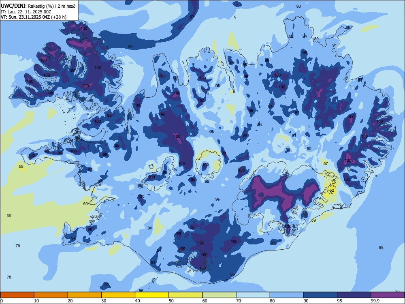This screenshot has width=405, height=304.
Task: Click the dark orange 0–10 legend swatch
Action: [17, 295]
